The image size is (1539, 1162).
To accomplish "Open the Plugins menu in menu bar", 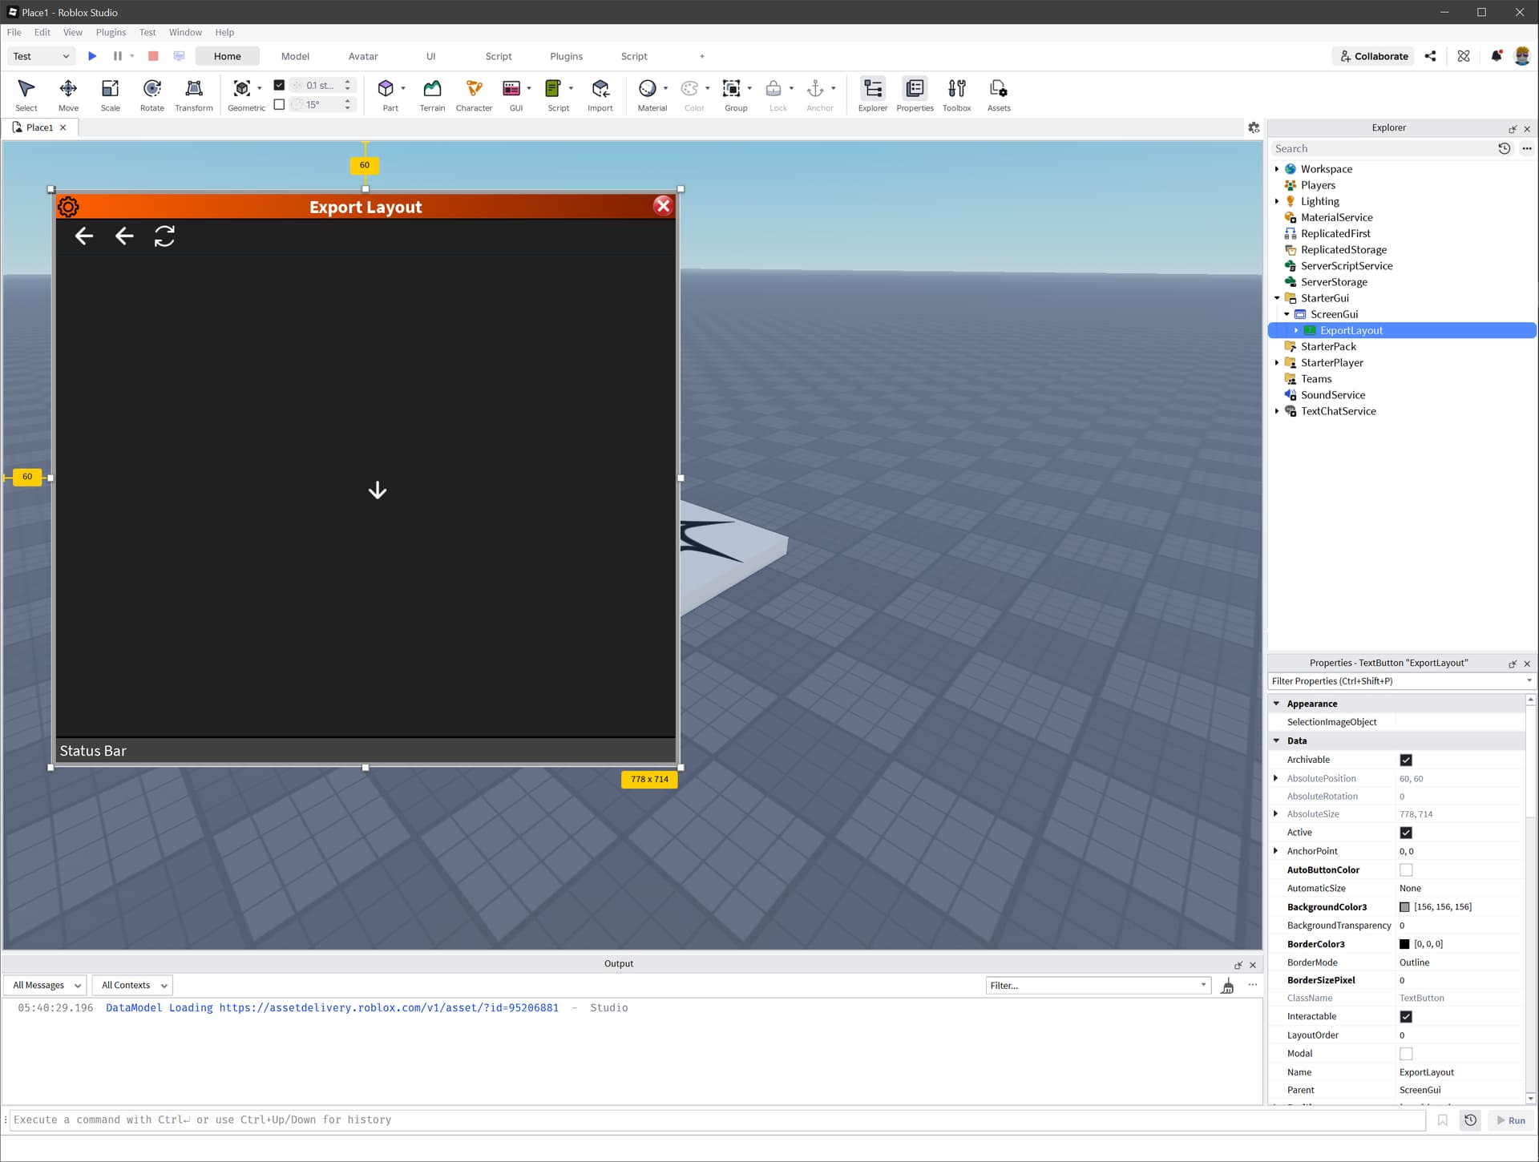I will [x=111, y=32].
